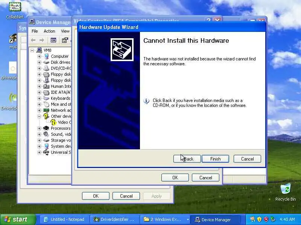
Task: Click the Start button
Action: (18, 219)
